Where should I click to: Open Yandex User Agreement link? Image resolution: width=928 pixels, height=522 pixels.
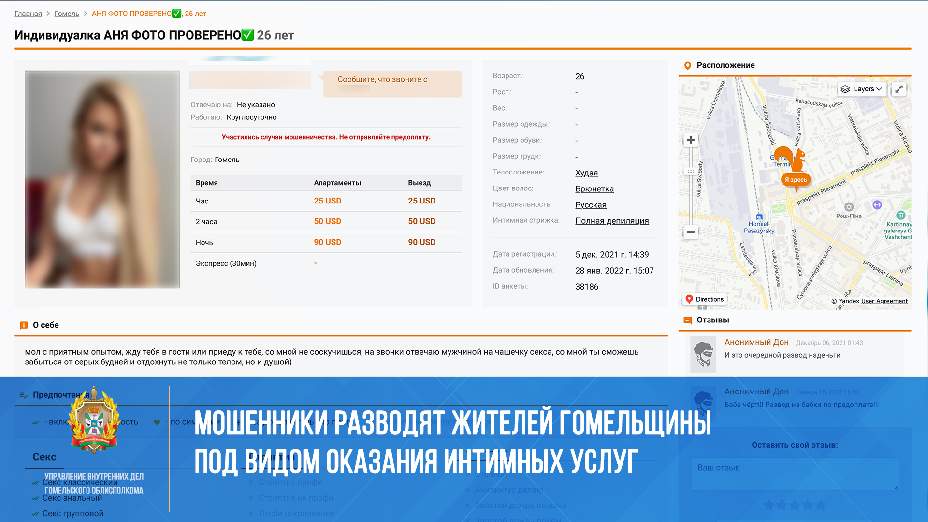pyautogui.click(x=884, y=301)
